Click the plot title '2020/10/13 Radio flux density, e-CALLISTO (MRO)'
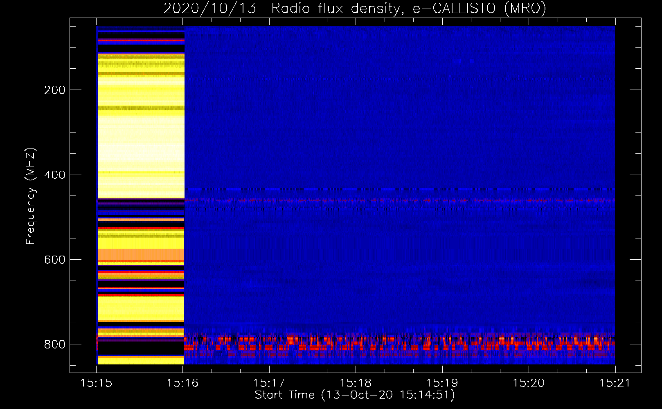The image size is (662, 409). pyautogui.click(x=355, y=8)
